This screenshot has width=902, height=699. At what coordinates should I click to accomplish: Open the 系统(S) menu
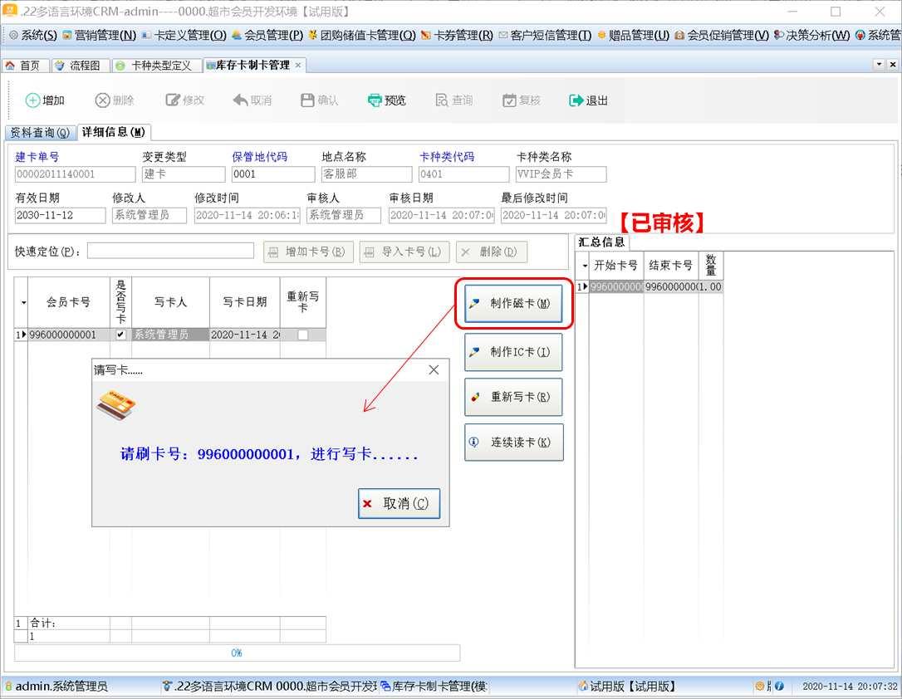coord(33,35)
